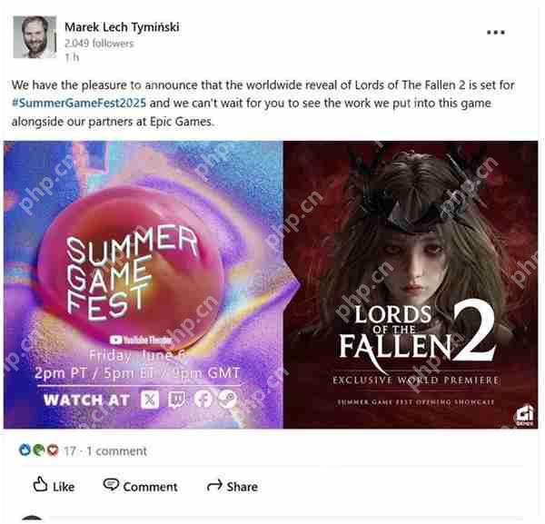Click the Share arrow icon
The width and height of the screenshot is (545, 524).
pos(214,486)
